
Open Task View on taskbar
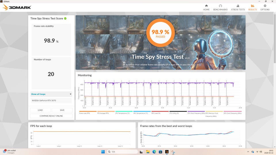pyautogui.click(x=141, y=152)
